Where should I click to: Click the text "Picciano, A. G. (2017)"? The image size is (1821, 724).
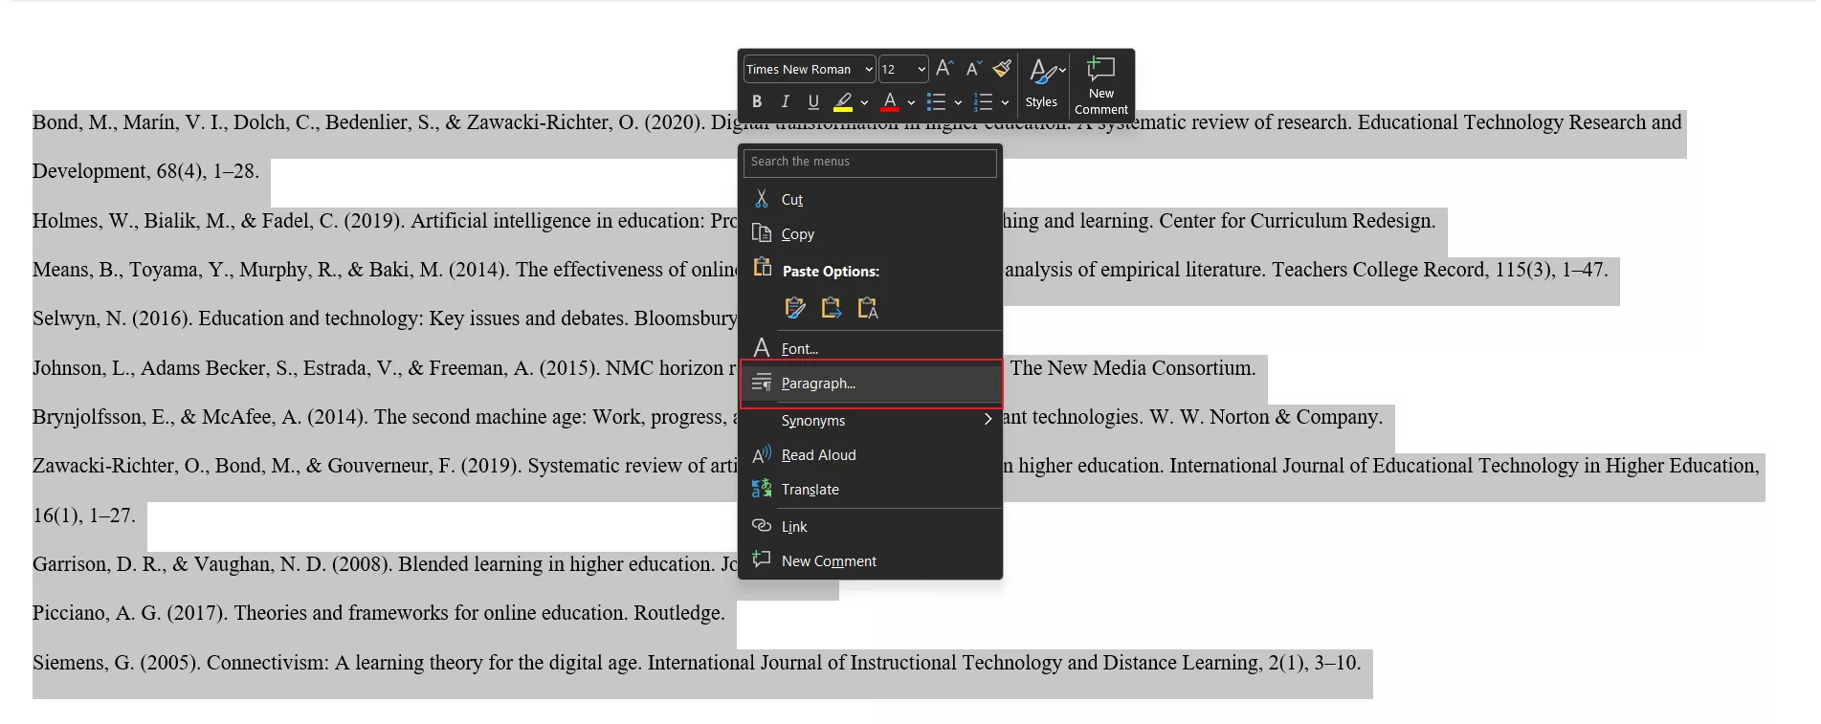[130, 613]
